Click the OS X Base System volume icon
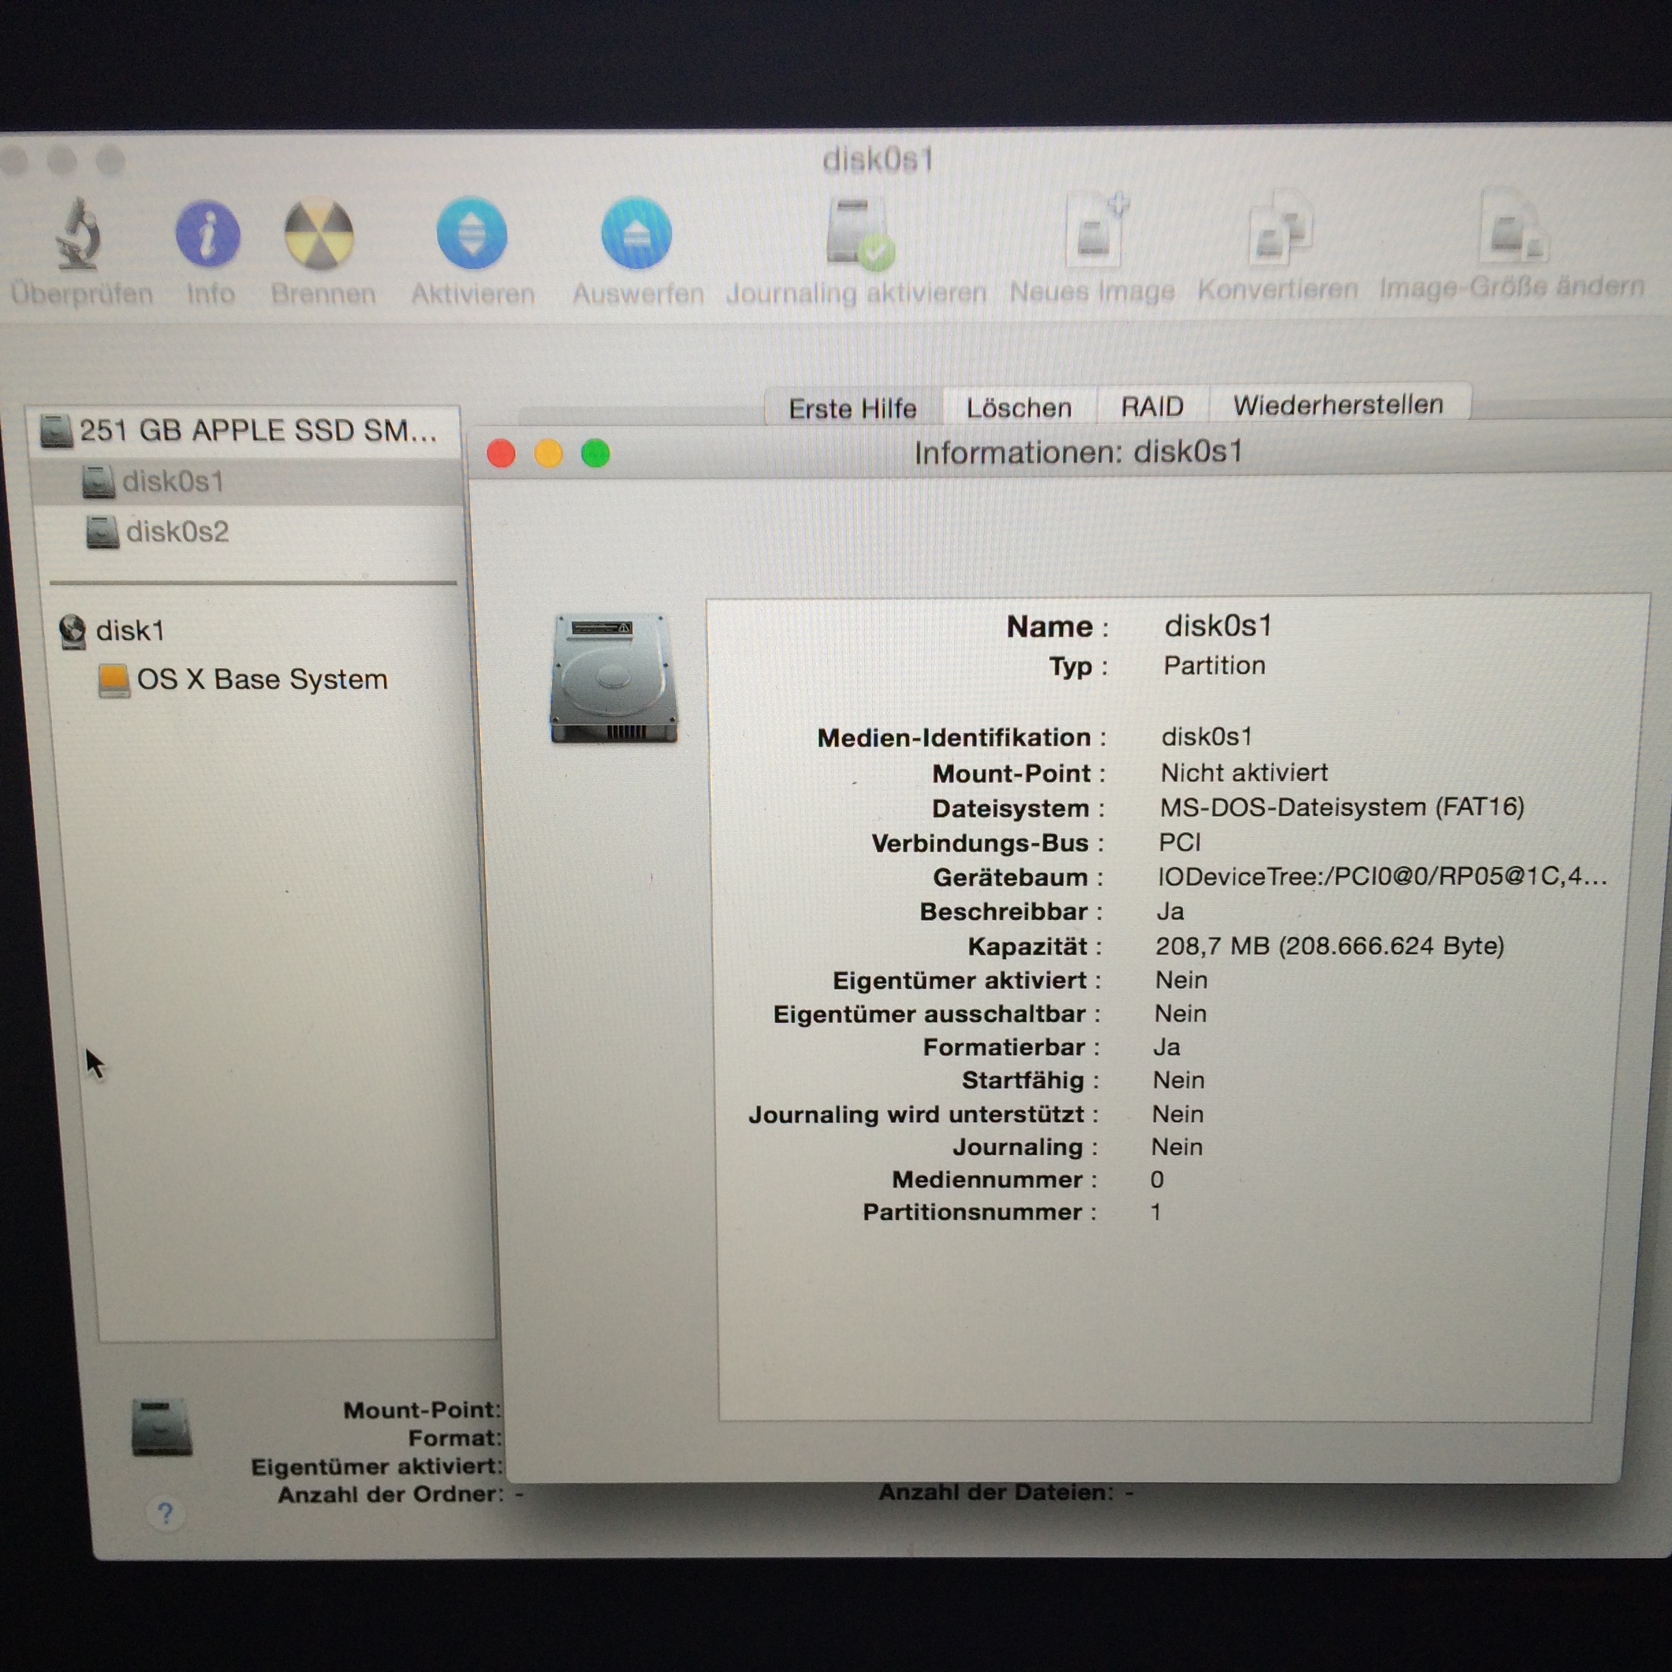 [114, 680]
